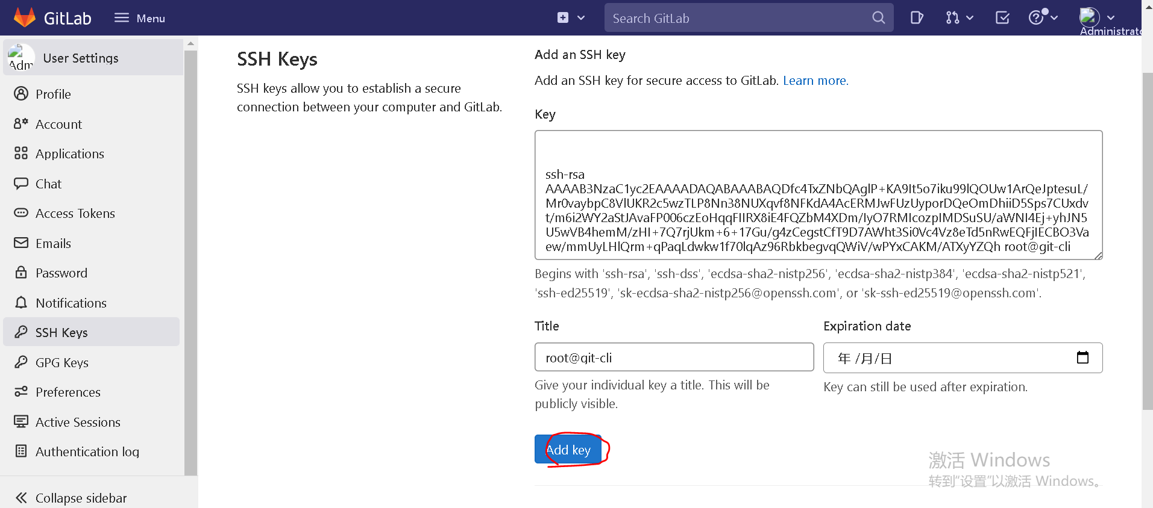The image size is (1153, 508).
Task: Click the Chat bubble icon
Action: pos(21,184)
